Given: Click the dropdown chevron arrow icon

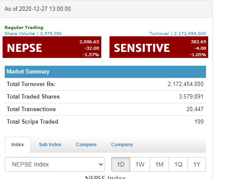Looking at the screenshot, I should (101, 164).
